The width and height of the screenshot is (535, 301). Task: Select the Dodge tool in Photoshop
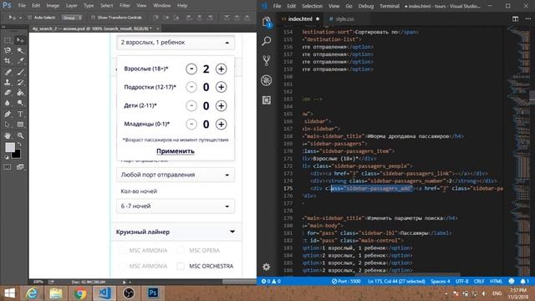pyautogui.click(x=20, y=103)
